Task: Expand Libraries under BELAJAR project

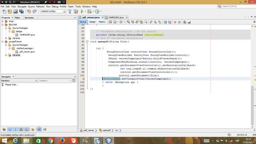Action: click(6, 38)
